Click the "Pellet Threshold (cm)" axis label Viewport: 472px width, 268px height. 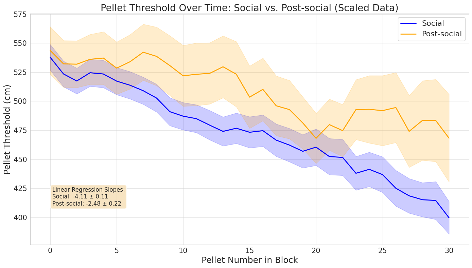(x=7, y=129)
